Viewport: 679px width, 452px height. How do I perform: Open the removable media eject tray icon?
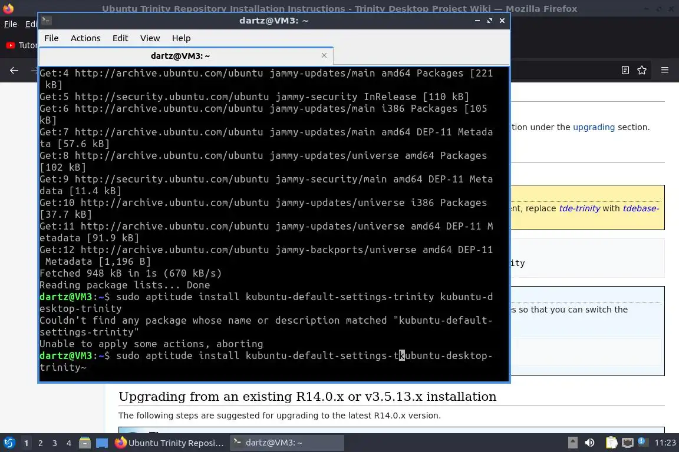click(x=572, y=443)
